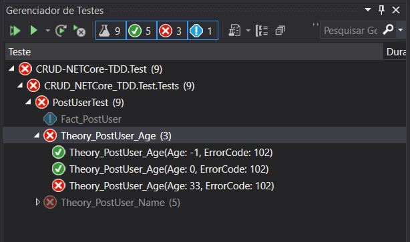Click the toolbar overflow grip dots
The height and width of the screenshot is (242, 410).
(316, 25)
